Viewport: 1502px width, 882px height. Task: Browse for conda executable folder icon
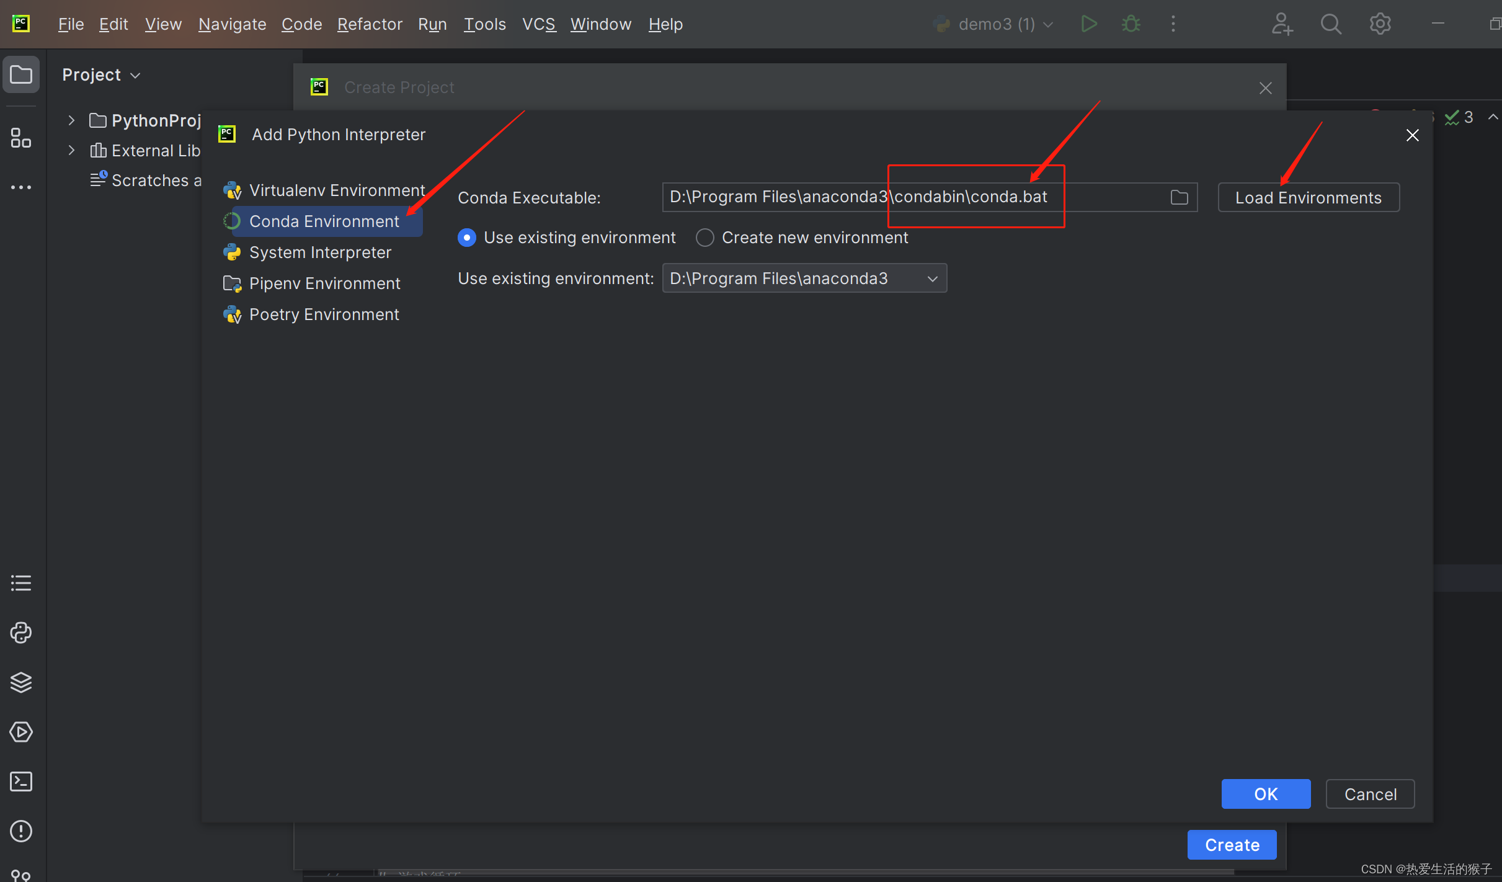pos(1179,197)
